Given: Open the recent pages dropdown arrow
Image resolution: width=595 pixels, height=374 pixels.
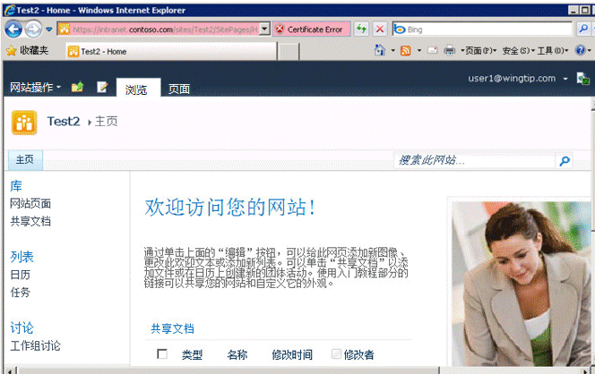Looking at the screenshot, I should point(49,30).
